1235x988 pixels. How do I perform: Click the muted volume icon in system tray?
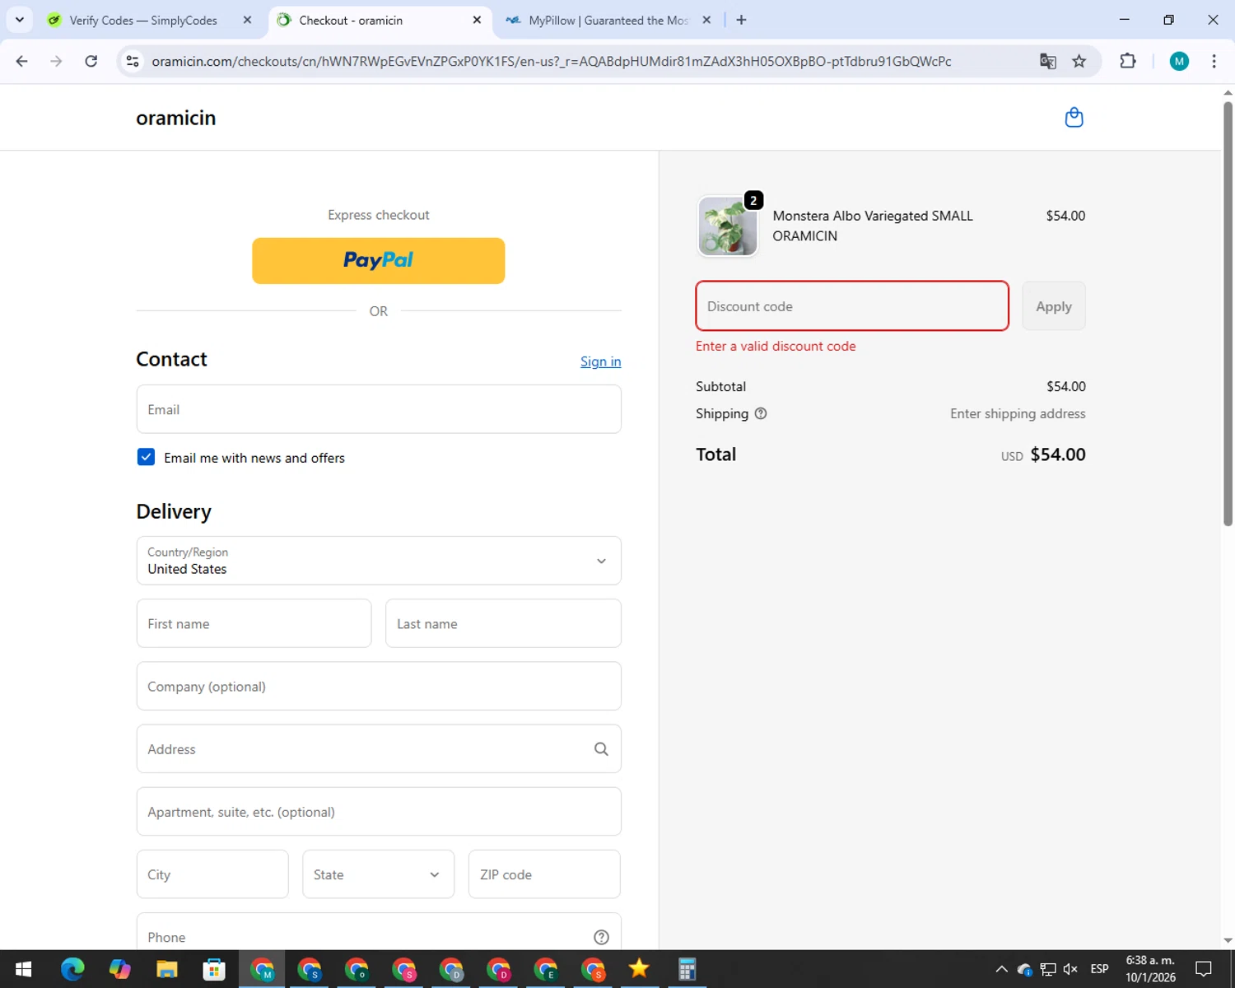pyautogui.click(x=1070, y=969)
